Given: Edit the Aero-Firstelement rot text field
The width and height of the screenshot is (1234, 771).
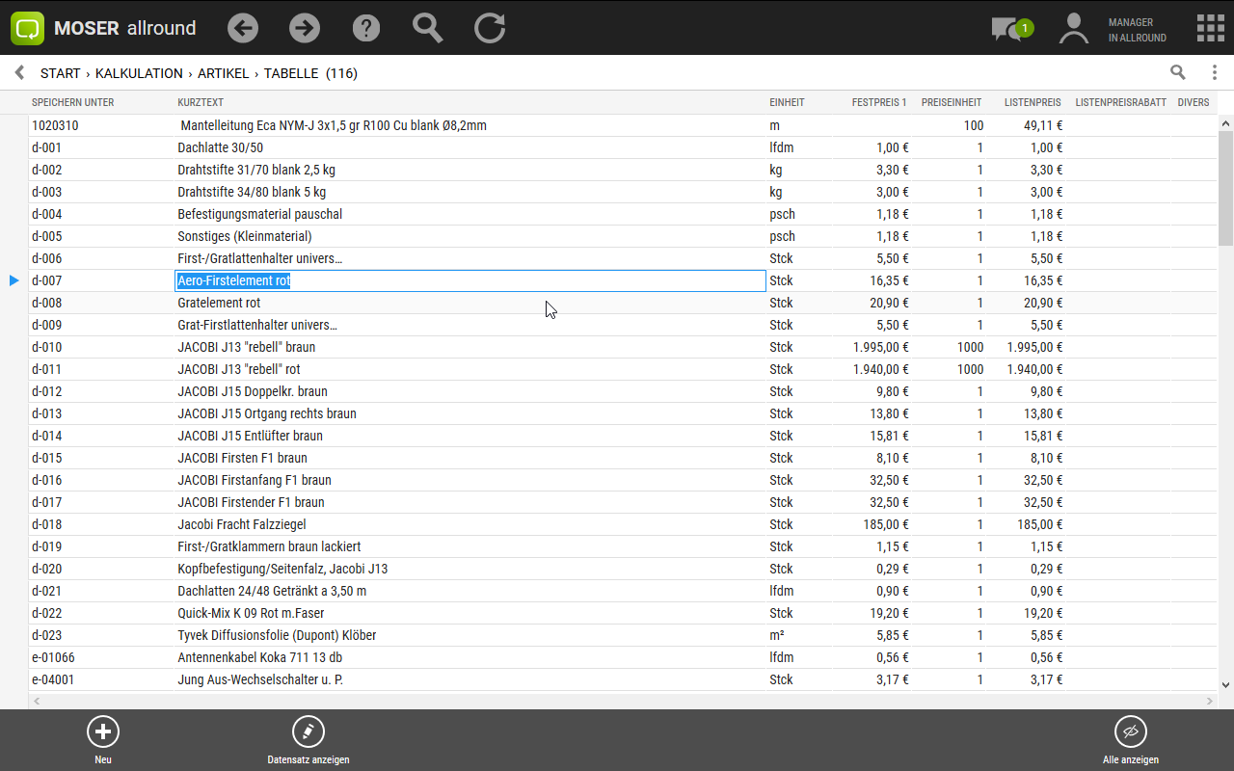Looking at the screenshot, I should (469, 280).
